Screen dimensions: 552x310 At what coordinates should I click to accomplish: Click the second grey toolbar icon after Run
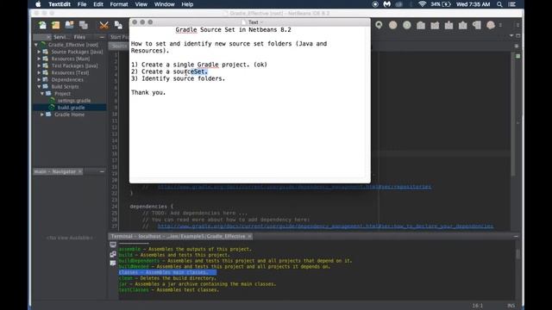tap(435, 25)
